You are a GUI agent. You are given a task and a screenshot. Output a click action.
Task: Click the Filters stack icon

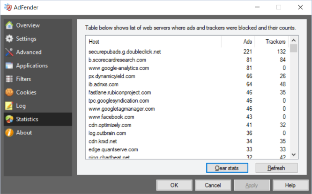click(9, 79)
